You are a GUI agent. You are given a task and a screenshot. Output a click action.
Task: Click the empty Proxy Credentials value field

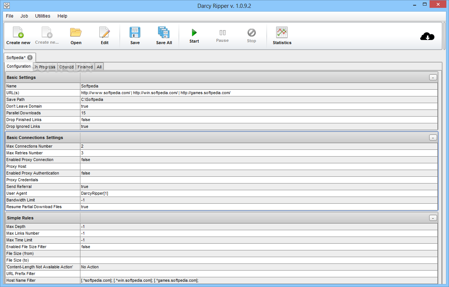point(259,180)
